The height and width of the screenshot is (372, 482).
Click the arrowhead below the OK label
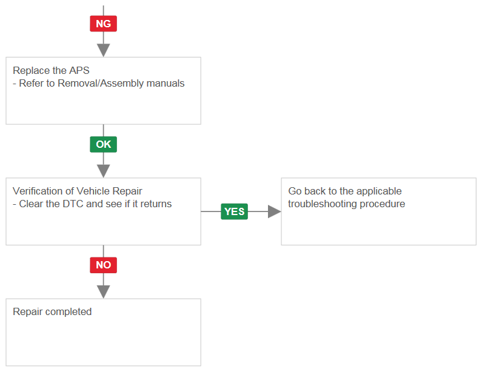103,171
